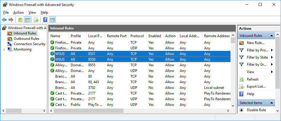
Task: Click the blue Help toolbar icon
Action: [45, 20]
